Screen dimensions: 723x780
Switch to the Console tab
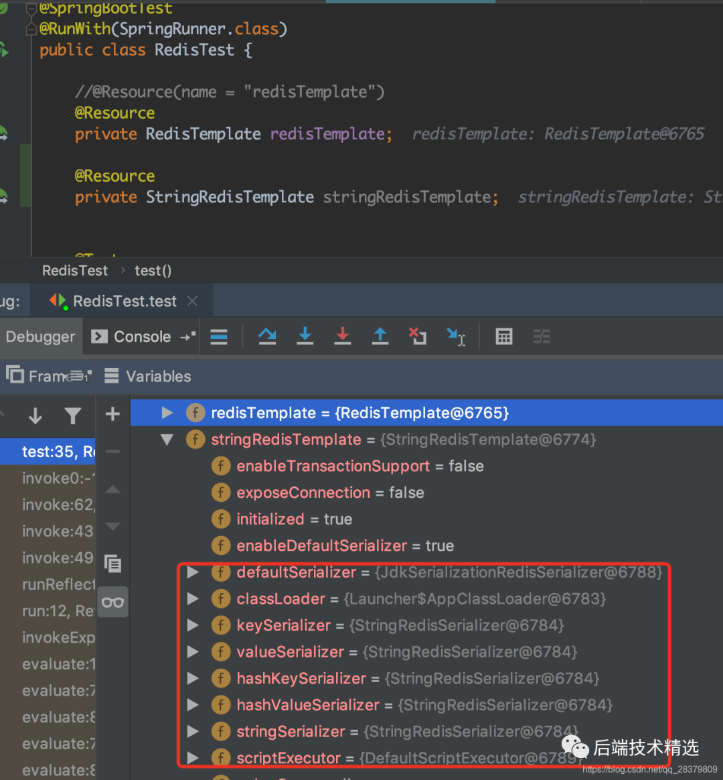point(141,336)
